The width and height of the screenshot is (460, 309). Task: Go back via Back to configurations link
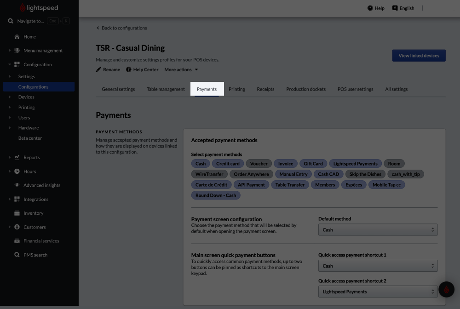pos(121,28)
